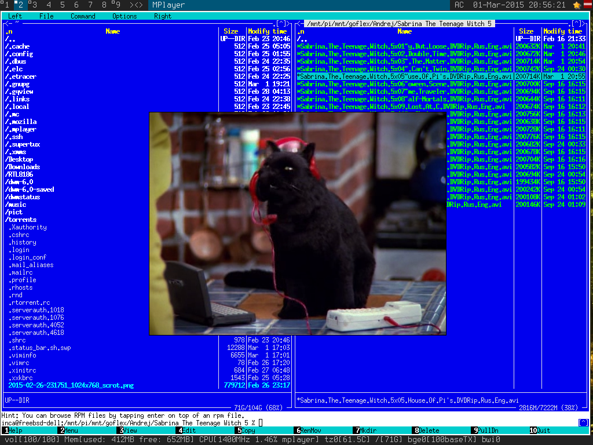
Task: Select the .Xauthority file
Action: (77, 227)
